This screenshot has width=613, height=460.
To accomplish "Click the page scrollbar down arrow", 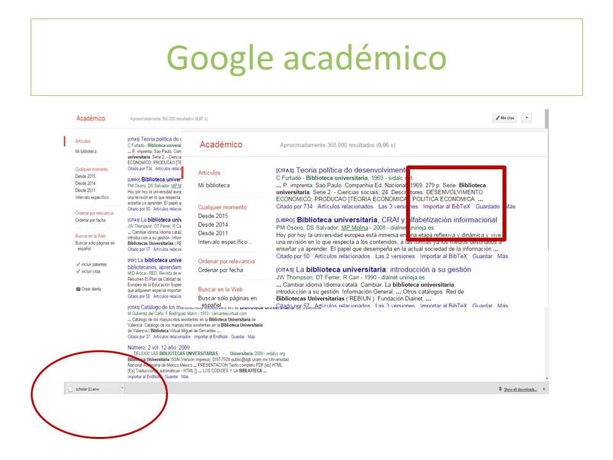I will 547,379.
